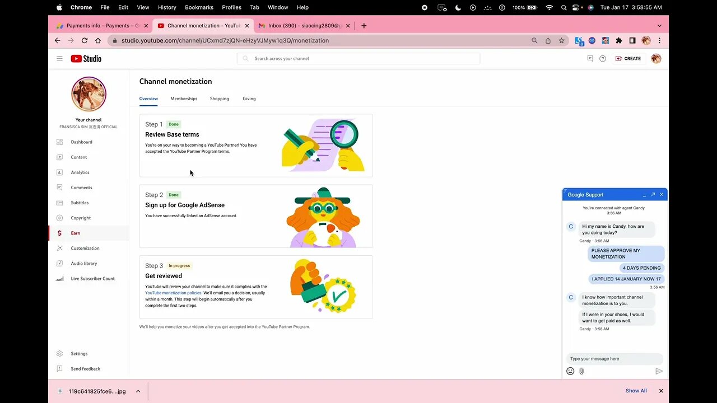Screen dimensions: 717x403
Task: Click the Chrome home button
Action: point(98,40)
